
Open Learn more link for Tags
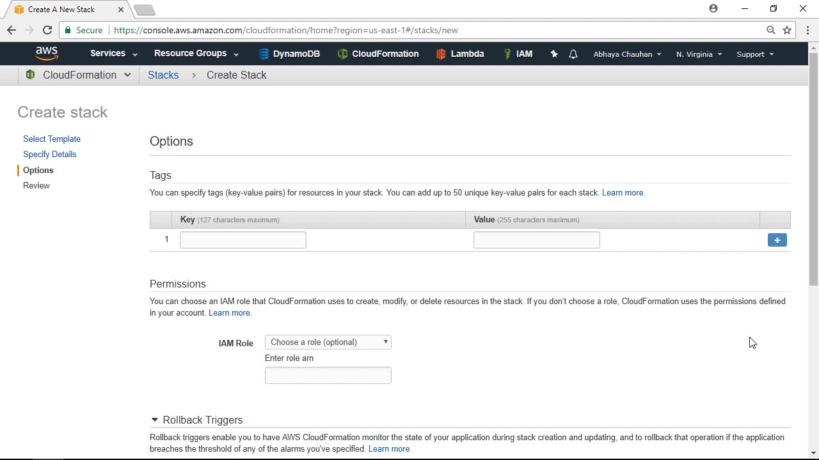[x=623, y=192]
